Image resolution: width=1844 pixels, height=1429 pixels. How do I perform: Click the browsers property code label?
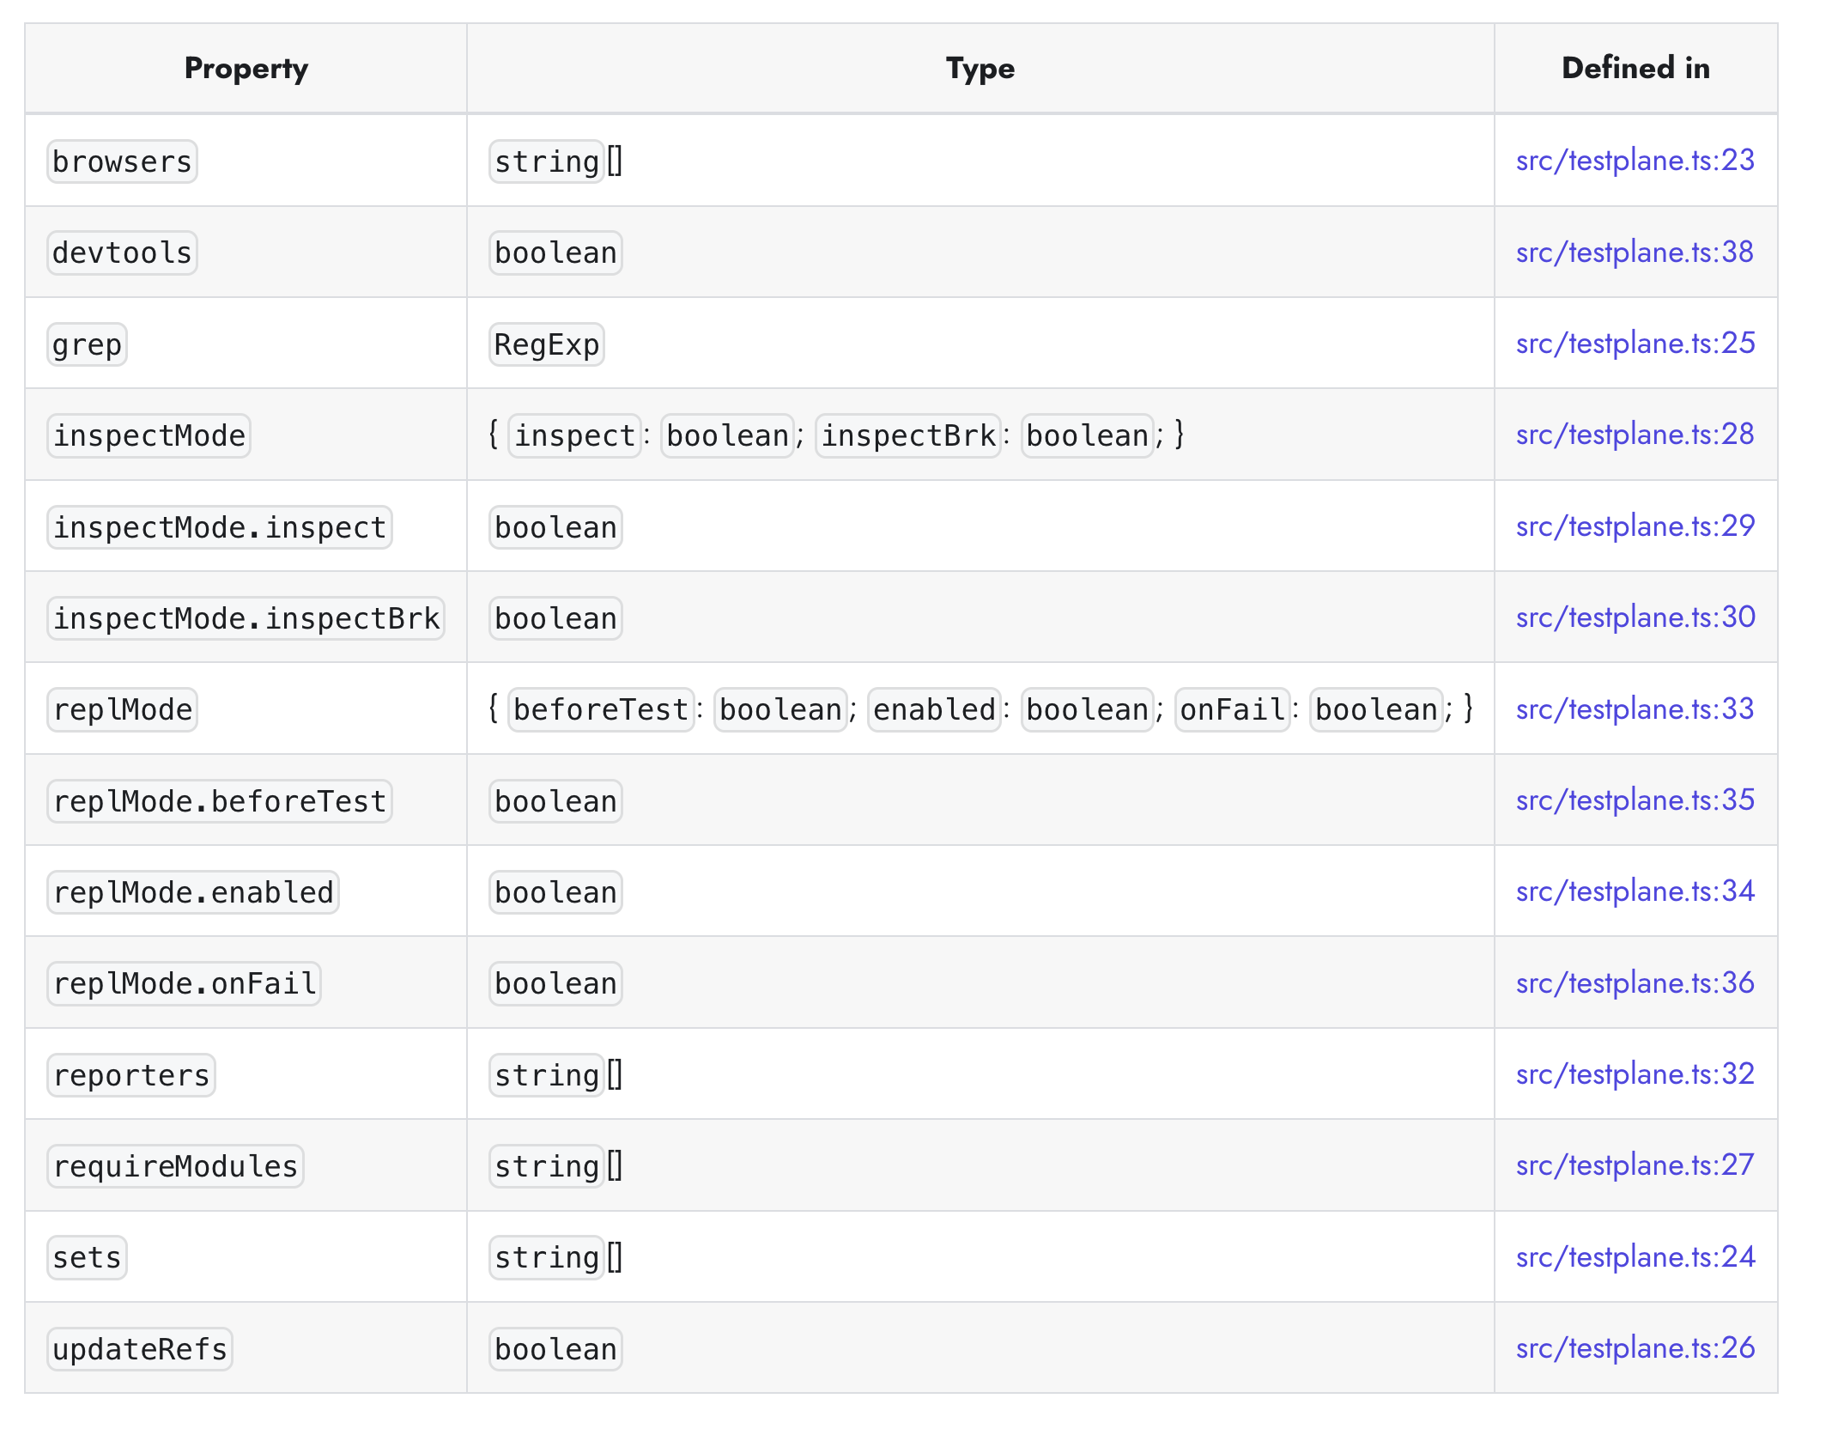(122, 161)
